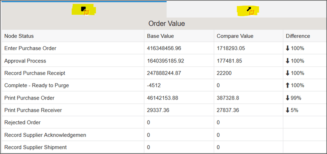Viewport: 327px width, 154px height.
Task: Click Record Supplier Shipment compare value 0
Action: 218,147
